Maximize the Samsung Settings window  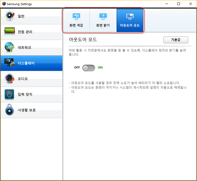(179, 4)
